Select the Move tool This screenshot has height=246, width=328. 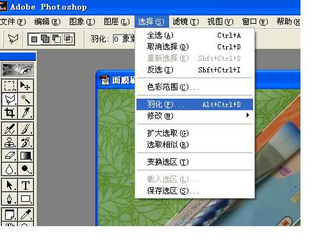point(26,86)
